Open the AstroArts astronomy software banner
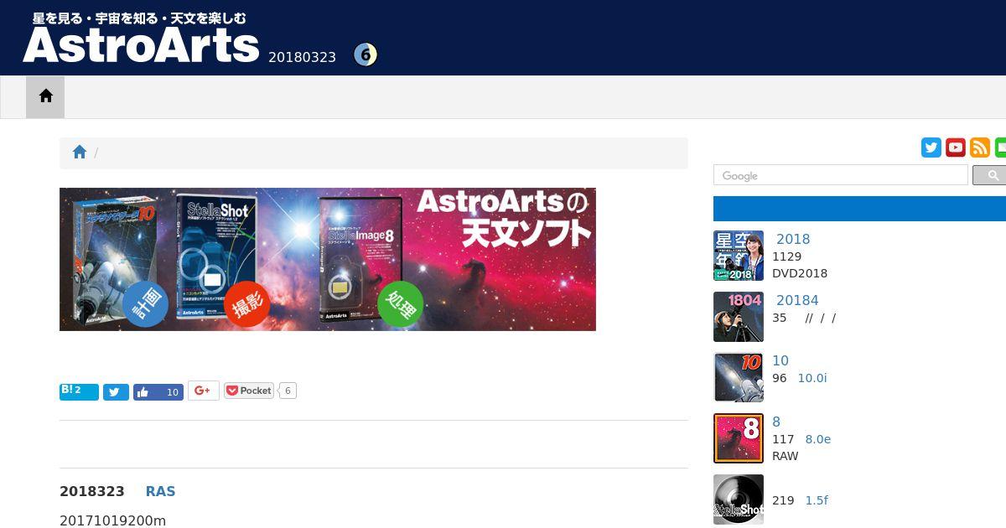Image resolution: width=1006 pixels, height=528 pixels. pyautogui.click(x=328, y=259)
